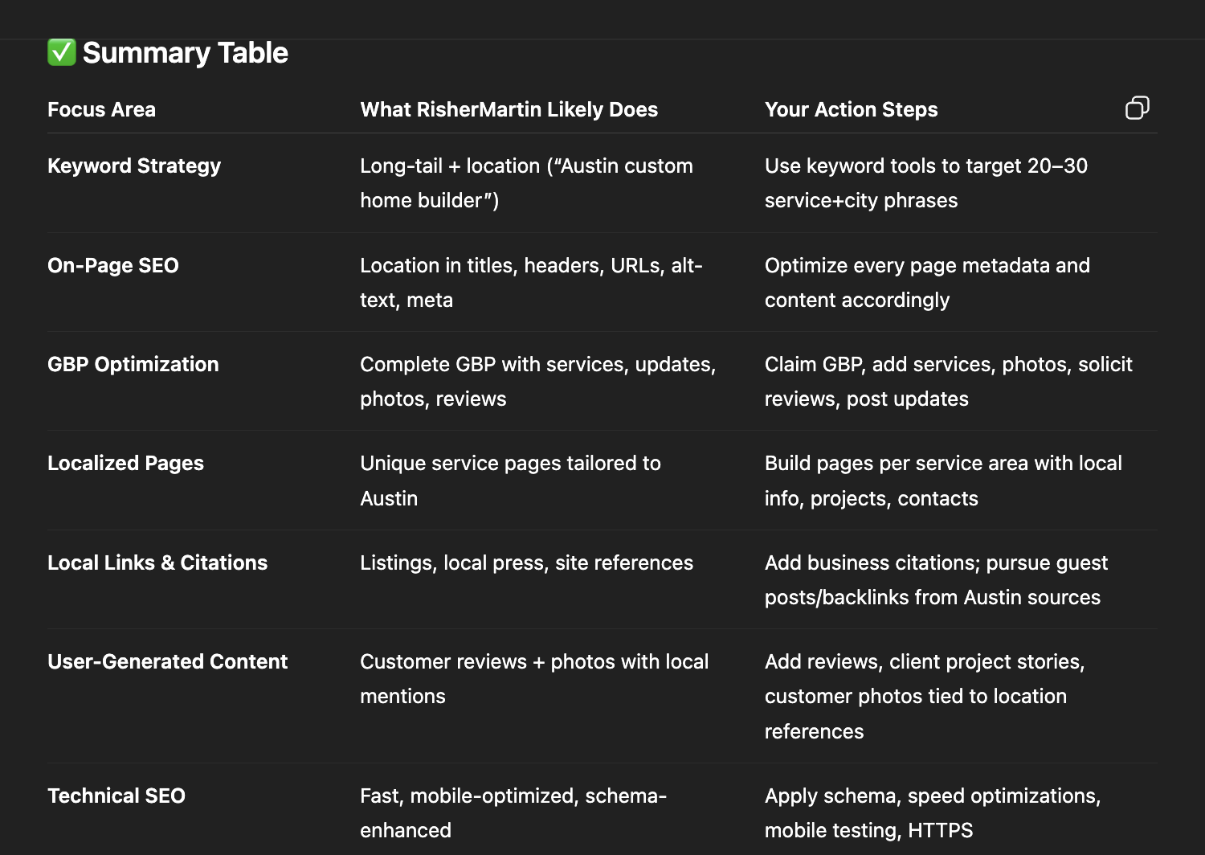Click the Localized Pages row label
Image resolution: width=1205 pixels, height=855 pixels.
125,464
